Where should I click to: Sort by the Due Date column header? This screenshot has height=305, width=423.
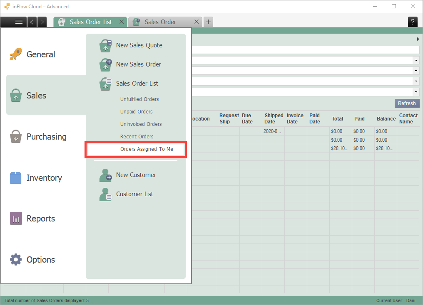(x=251, y=118)
